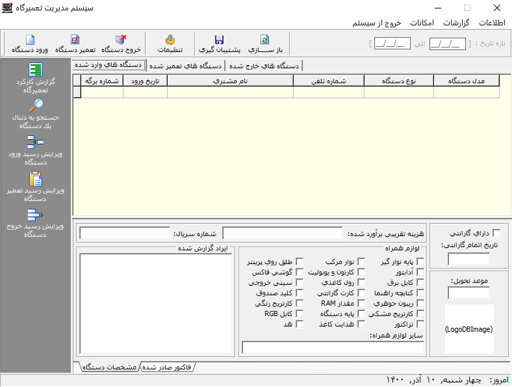Open the اطلاعات menu

tap(492, 23)
